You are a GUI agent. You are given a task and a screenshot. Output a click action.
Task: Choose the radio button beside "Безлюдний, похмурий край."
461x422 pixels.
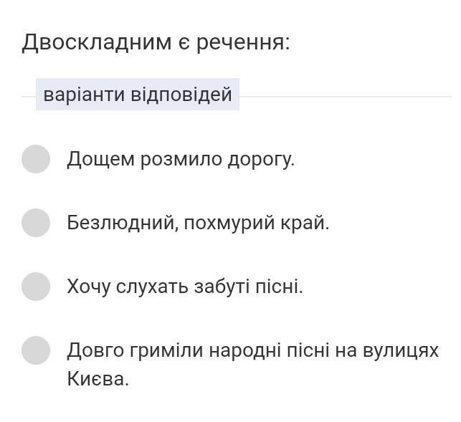36,223
